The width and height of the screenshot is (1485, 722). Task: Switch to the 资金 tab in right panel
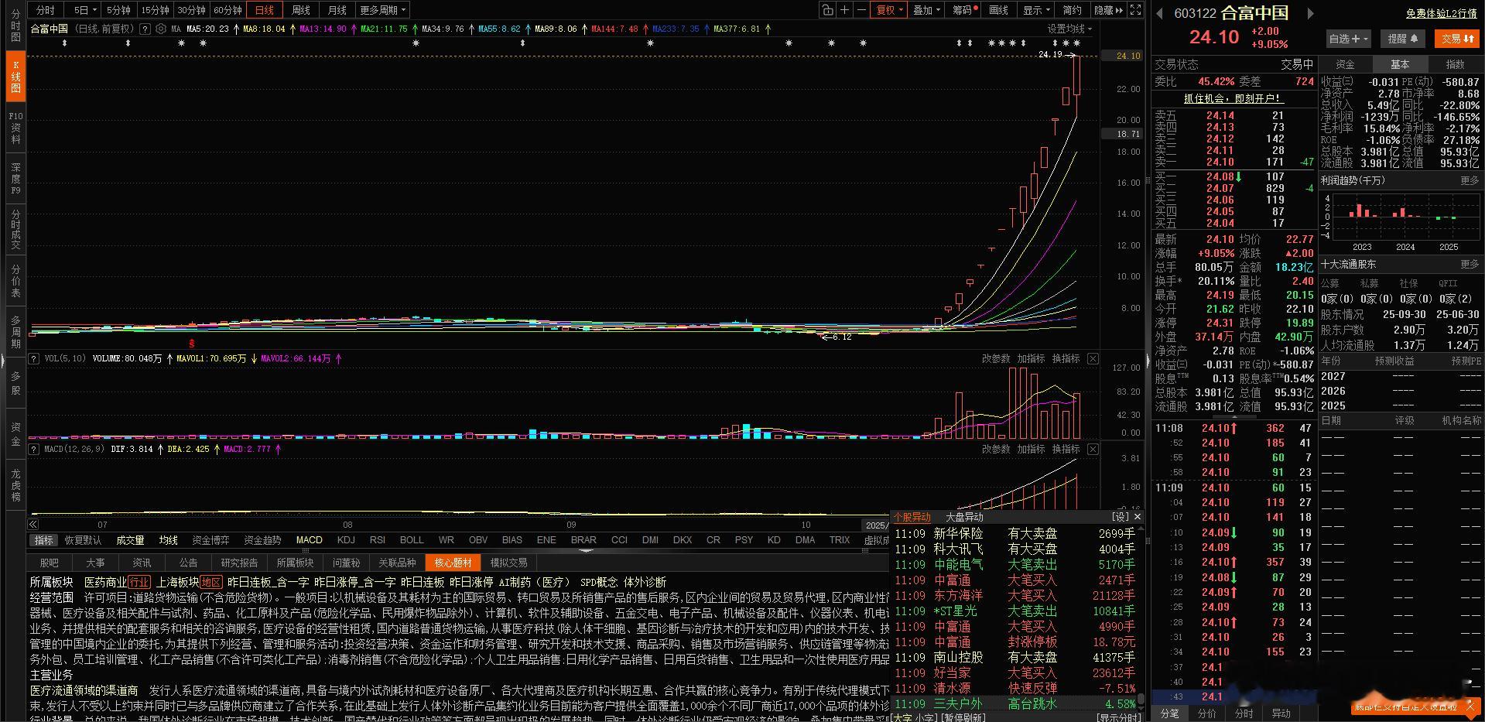1346,64
